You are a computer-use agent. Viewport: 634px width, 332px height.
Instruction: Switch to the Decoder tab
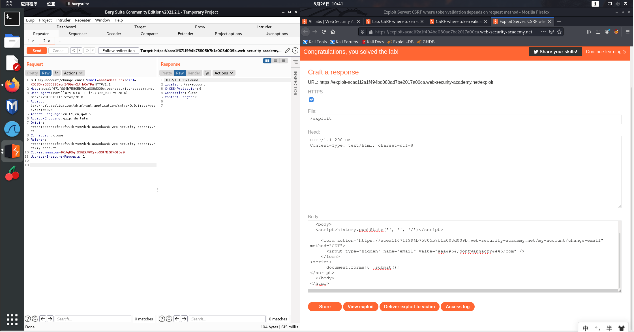click(114, 34)
